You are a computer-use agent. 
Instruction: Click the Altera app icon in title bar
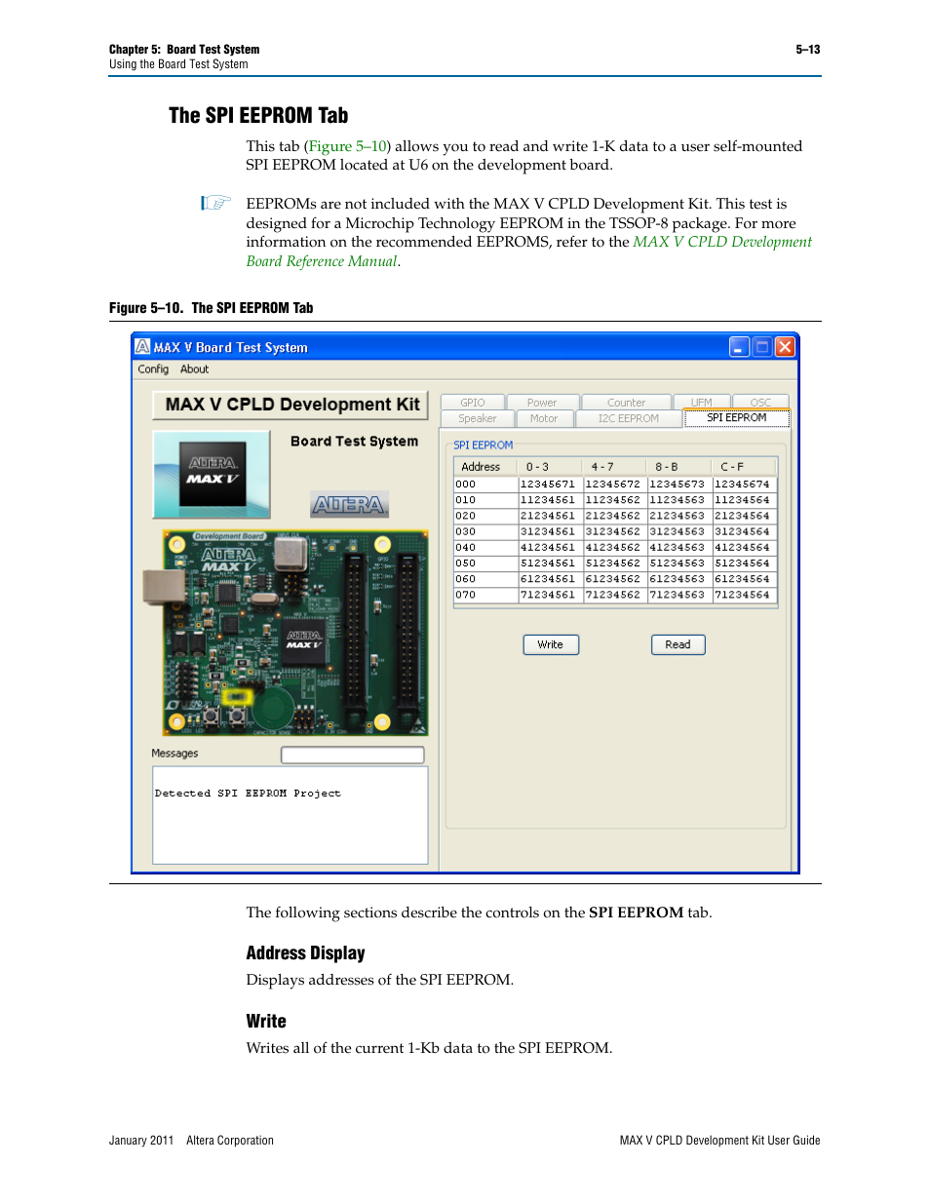[142, 347]
